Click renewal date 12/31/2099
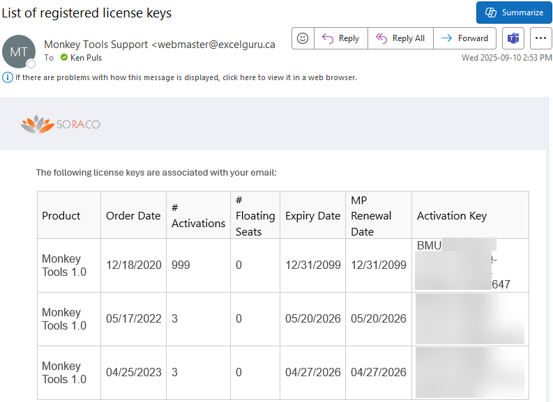 coord(379,265)
